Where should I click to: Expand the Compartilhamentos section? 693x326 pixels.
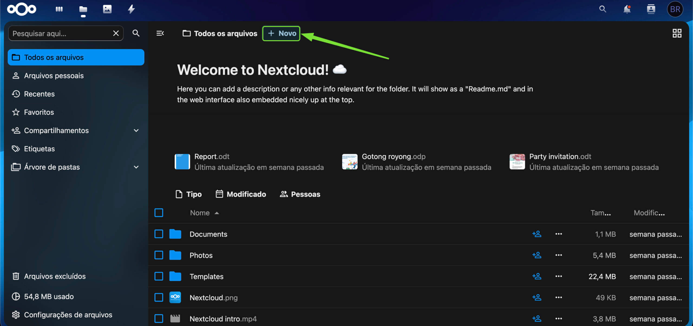[136, 131]
